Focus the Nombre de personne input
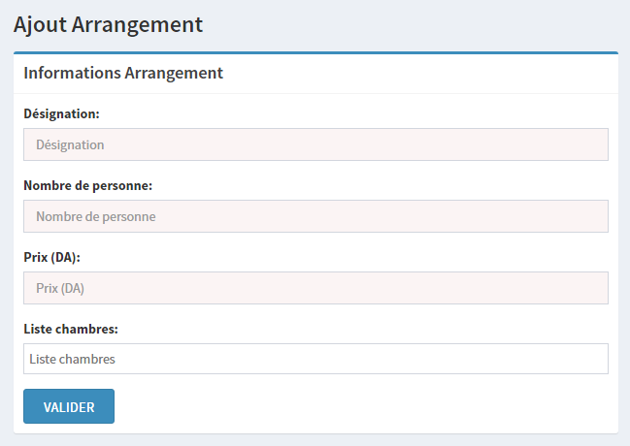This screenshot has height=446, width=630. [x=315, y=216]
